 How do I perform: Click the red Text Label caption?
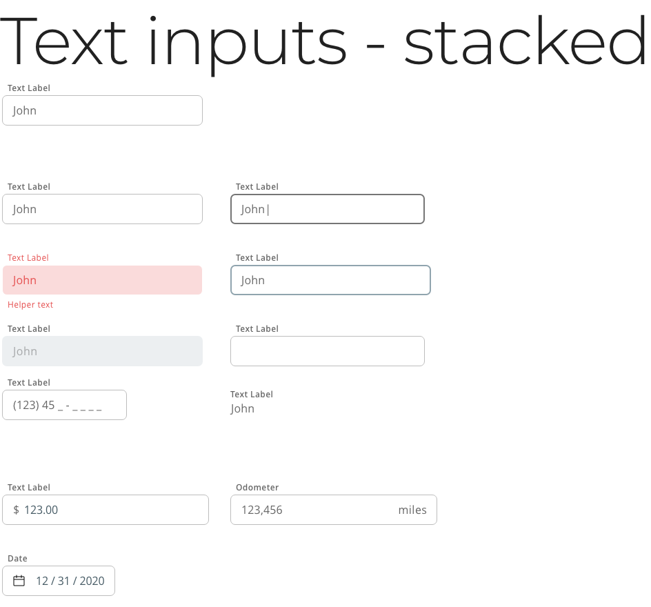(x=28, y=258)
